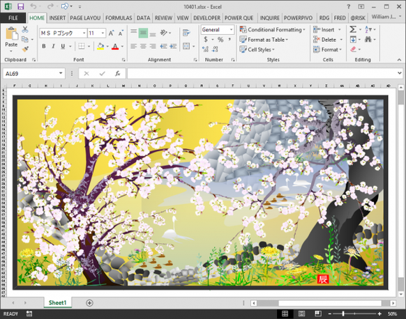Open the General number format dropdown
Image resolution: width=406 pixels, height=319 pixels.
231,30
